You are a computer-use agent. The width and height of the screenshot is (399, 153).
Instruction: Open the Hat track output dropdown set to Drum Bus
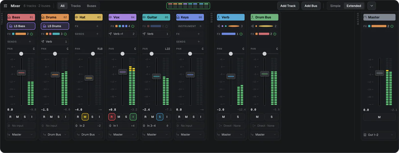point(89,134)
